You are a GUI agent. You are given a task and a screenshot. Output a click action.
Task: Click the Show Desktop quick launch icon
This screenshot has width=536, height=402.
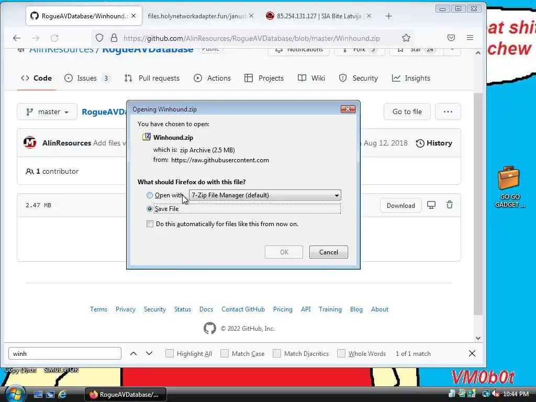point(38,395)
